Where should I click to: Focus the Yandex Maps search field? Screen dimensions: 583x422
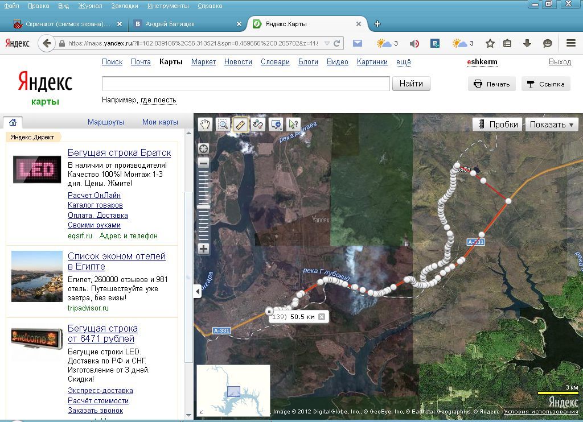click(246, 84)
